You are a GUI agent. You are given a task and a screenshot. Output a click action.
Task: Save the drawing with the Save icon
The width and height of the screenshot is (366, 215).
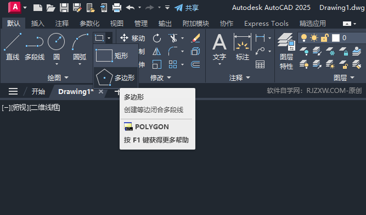click(x=64, y=8)
